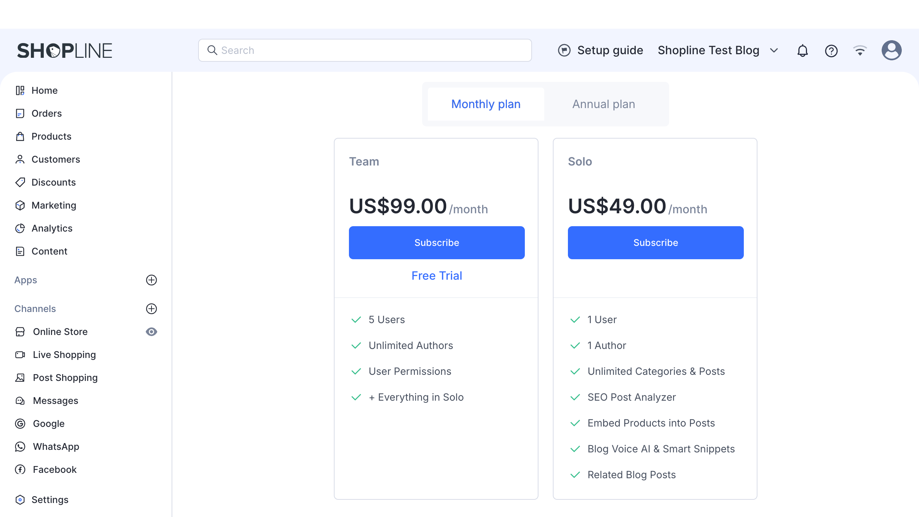919x517 pixels.
Task: Switch to Annual plan billing
Action: (603, 104)
